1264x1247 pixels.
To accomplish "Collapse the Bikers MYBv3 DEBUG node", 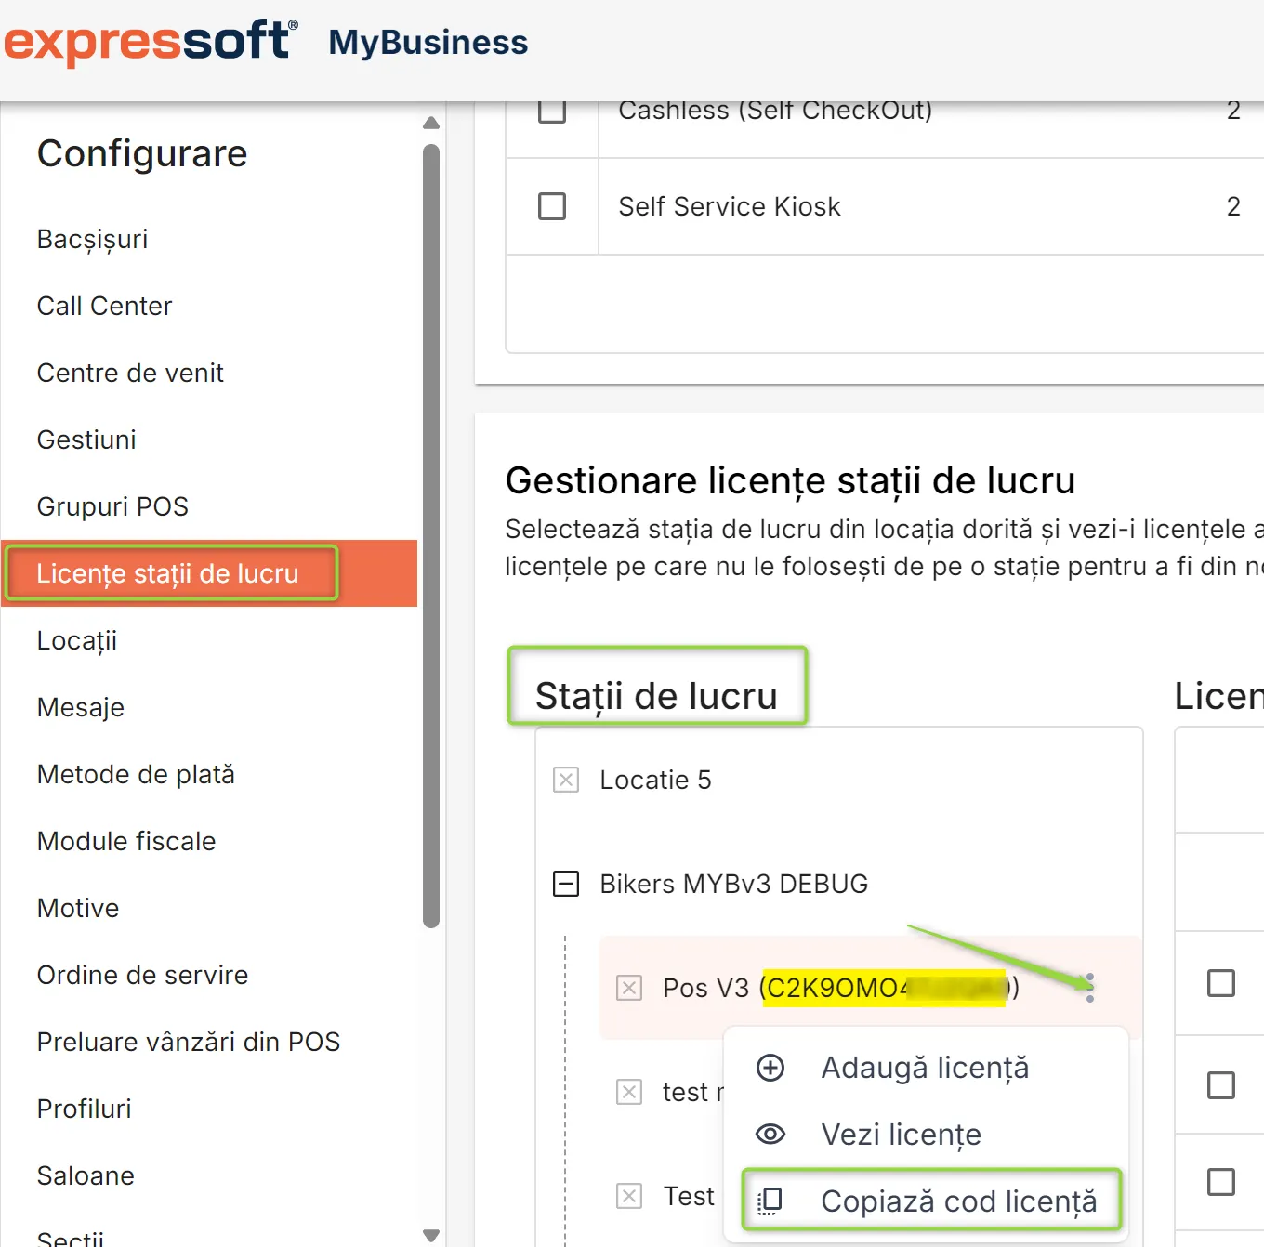I will point(566,884).
